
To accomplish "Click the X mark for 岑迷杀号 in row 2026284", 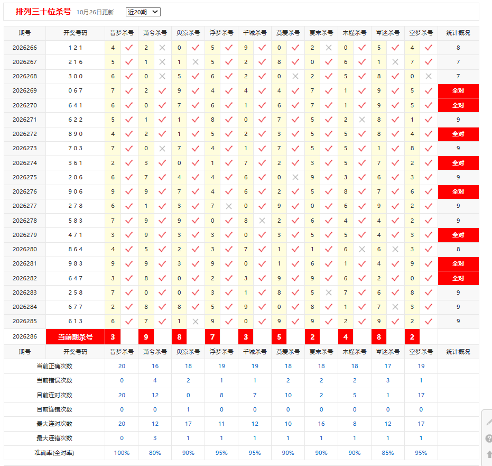I will click(395, 307).
